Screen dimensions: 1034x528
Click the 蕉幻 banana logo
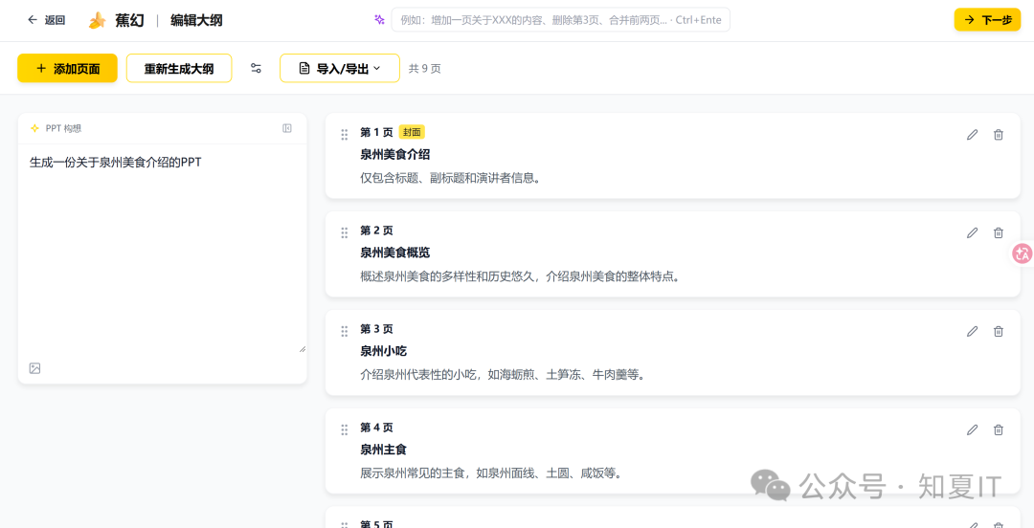pyautogui.click(x=98, y=20)
